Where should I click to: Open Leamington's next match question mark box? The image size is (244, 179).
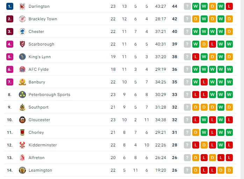click(x=187, y=170)
